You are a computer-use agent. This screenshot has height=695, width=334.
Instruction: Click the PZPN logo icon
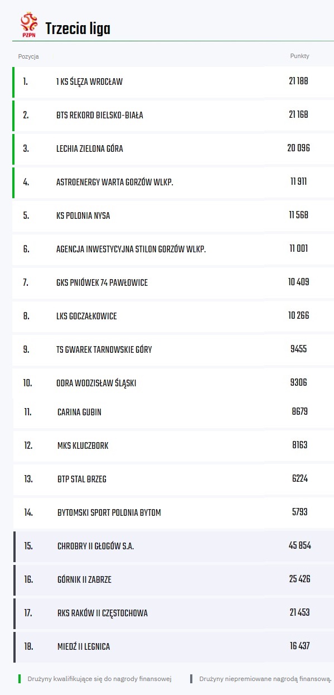coord(28,25)
